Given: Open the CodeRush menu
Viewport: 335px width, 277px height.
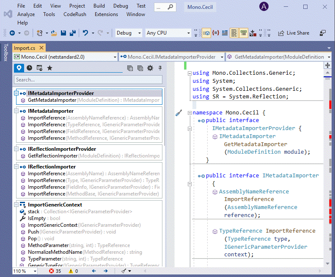Looking at the screenshot, I should (75, 14).
